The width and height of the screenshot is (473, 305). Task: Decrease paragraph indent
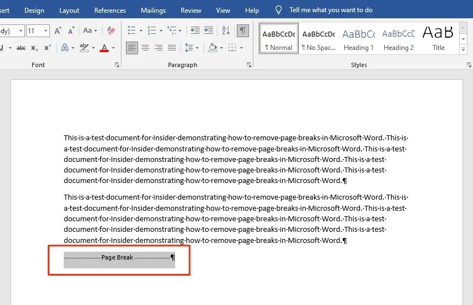tap(195, 30)
